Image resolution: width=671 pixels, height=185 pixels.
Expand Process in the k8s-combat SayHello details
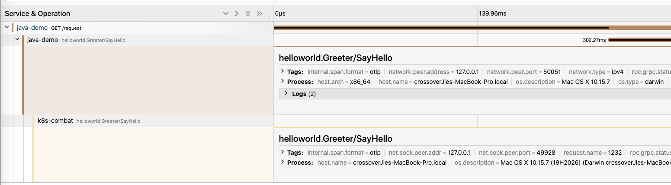[282, 163]
